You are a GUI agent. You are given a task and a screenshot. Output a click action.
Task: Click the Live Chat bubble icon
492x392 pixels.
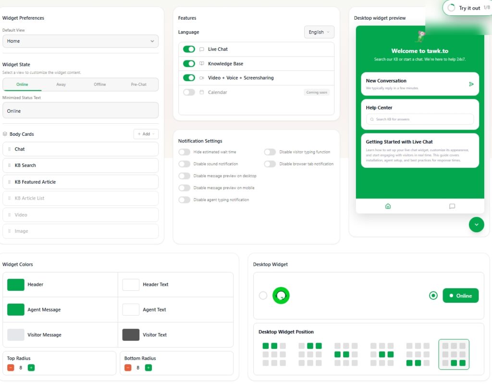(202, 49)
